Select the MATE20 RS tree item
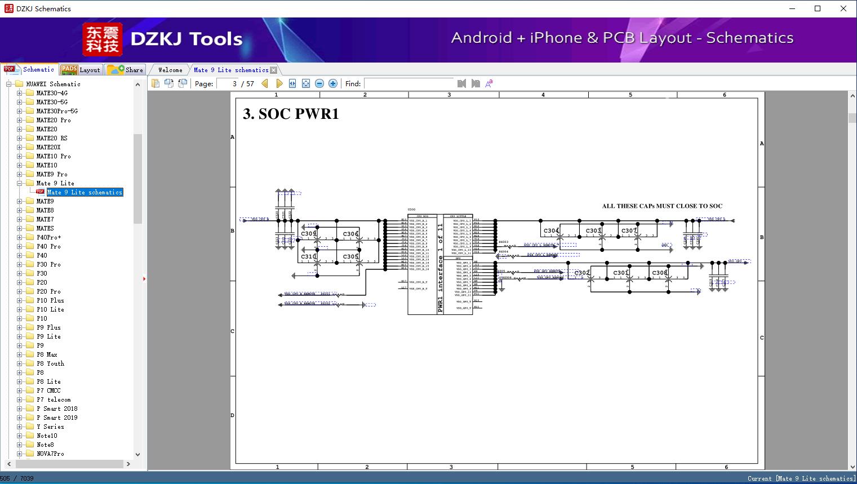This screenshot has height=484, width=857. pos(52,138)
